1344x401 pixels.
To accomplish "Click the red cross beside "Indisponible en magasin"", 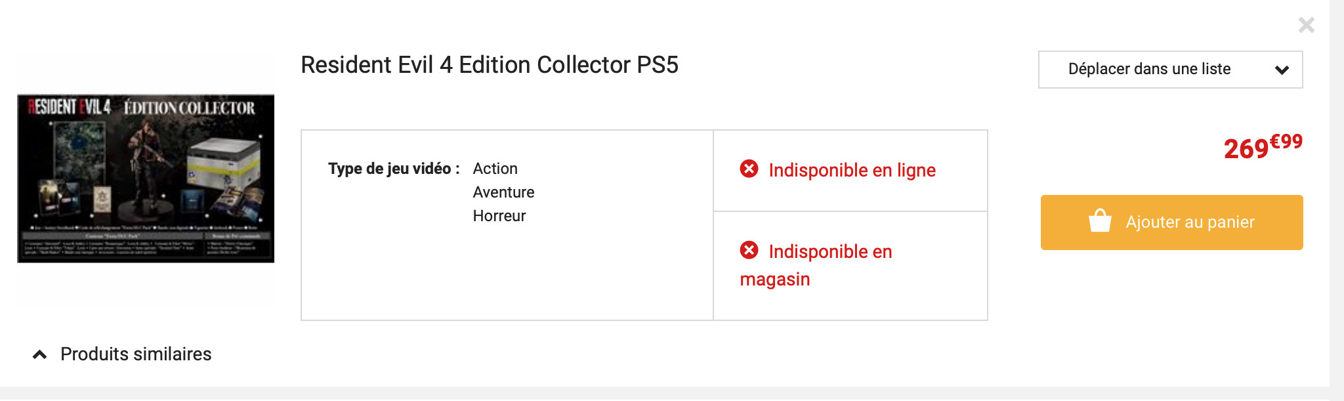I will pos(749,251).
